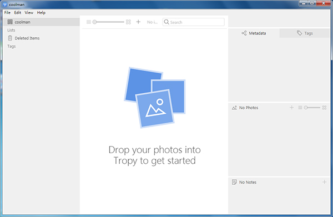This screenshot has width=333, height=217.
Task: Click grid view icon in photos panel
Action: tap(324, 108)
